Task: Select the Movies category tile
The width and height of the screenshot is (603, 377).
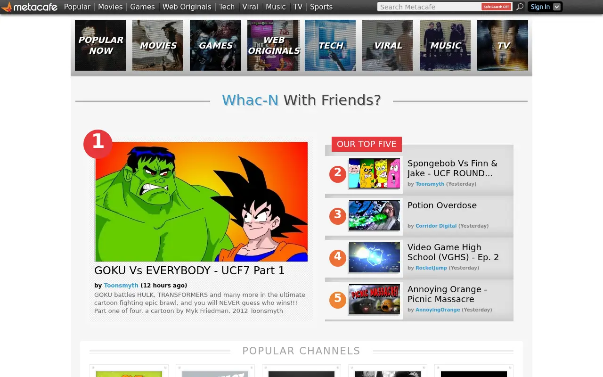Action: [158, 45]
